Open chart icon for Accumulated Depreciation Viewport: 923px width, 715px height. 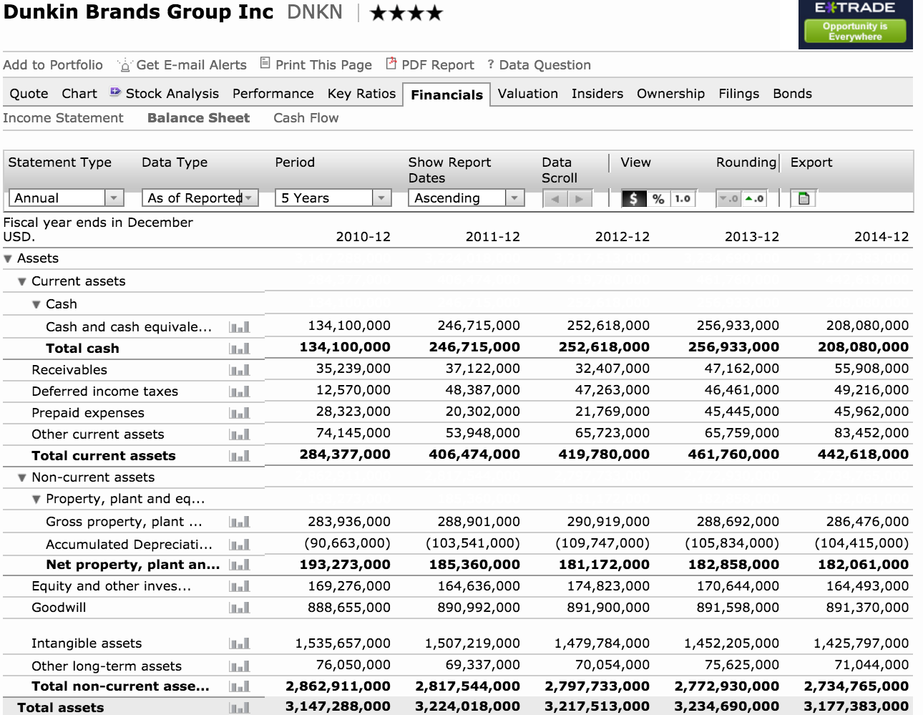(240, 545)
